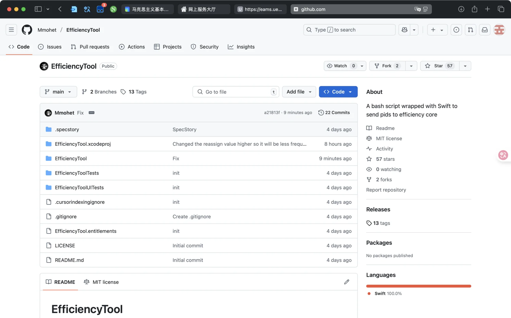
Task: Click the Safari share icon
Action: pos(474,9)
